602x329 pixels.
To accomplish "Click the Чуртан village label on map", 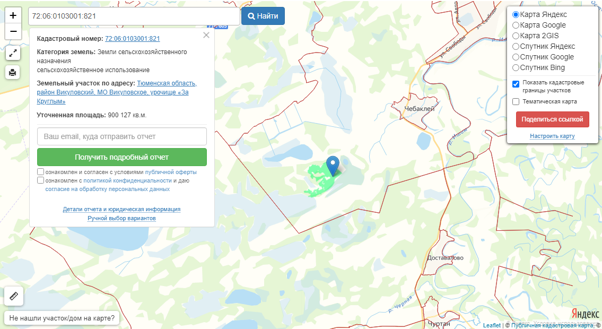I will 439,324.
